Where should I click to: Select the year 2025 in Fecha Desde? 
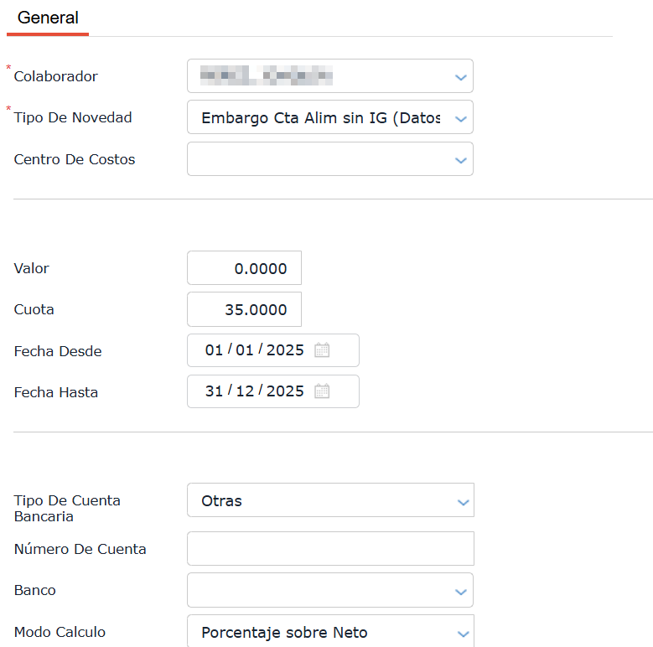(285, 350)
